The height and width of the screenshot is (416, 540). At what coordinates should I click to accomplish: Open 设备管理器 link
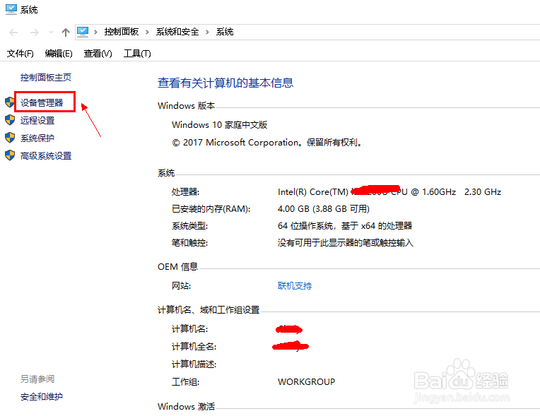[x=42, y=102]
